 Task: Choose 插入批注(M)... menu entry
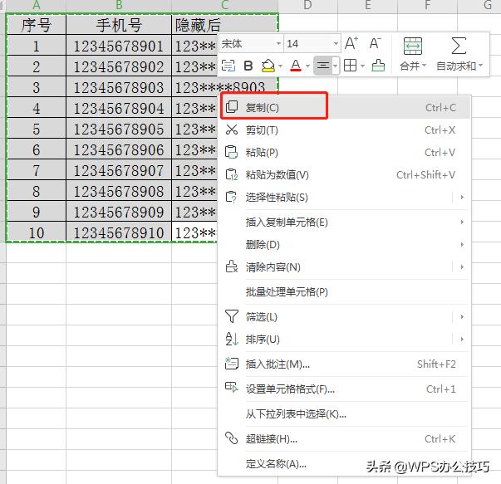345,364
